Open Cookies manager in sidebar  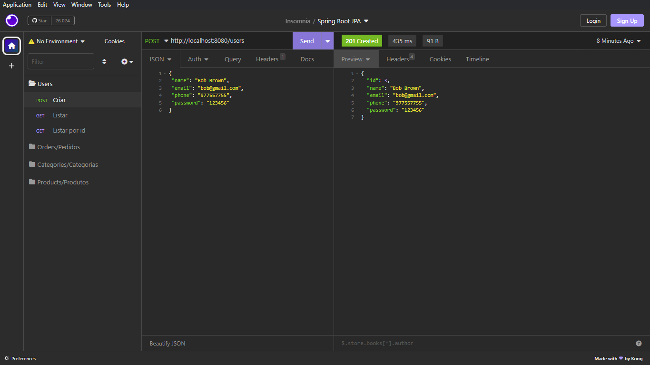coord(115,41)
